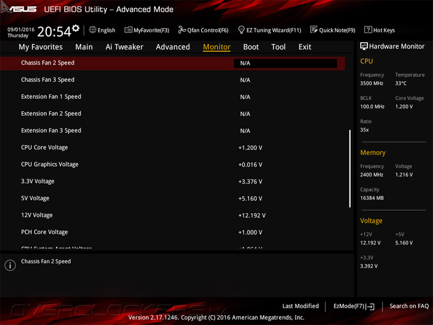
Task: Click the +1.000 V PCH value
Action: 250,232
